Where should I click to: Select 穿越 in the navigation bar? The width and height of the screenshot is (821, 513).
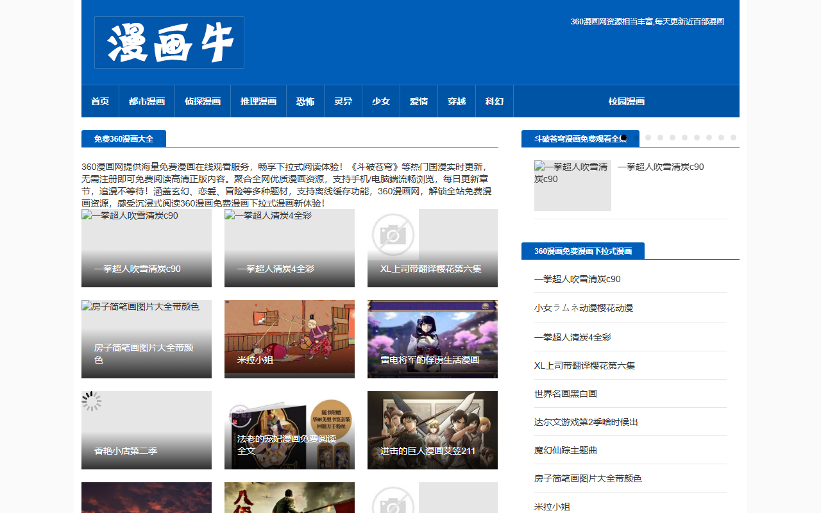click(x=457, y=101)
